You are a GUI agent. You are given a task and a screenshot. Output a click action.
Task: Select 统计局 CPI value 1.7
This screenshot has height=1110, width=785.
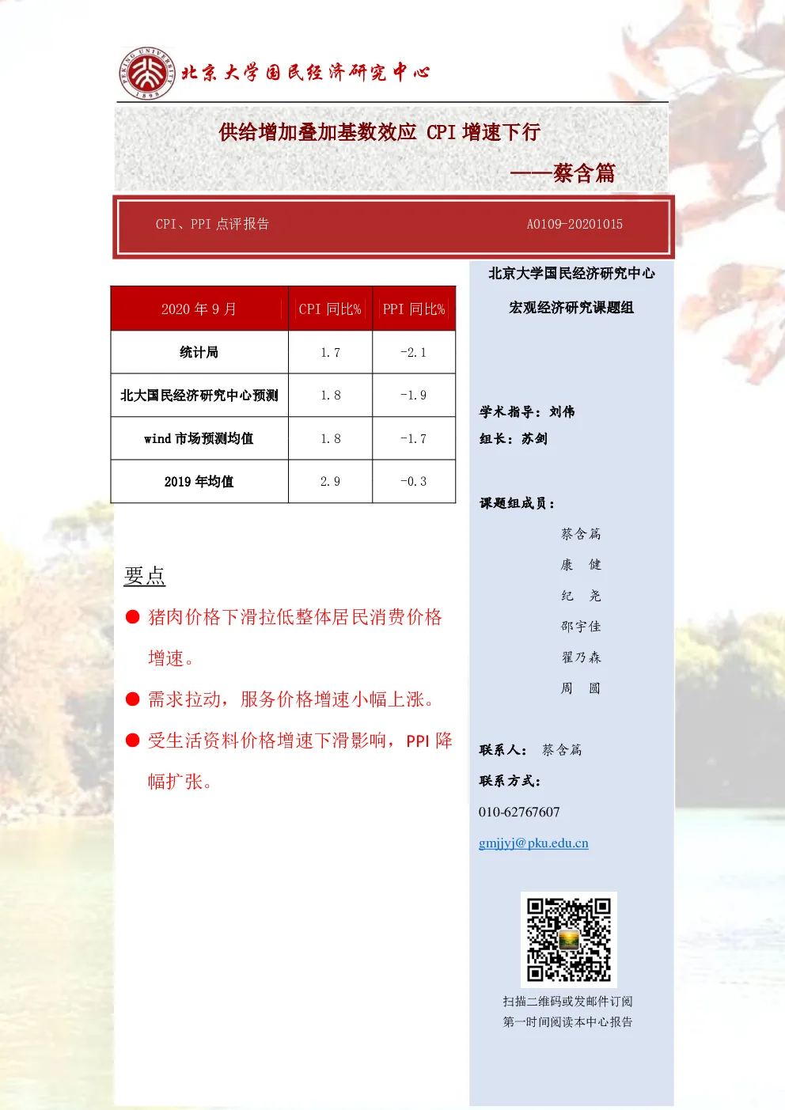pyautogui.click(x=330, y=353)
